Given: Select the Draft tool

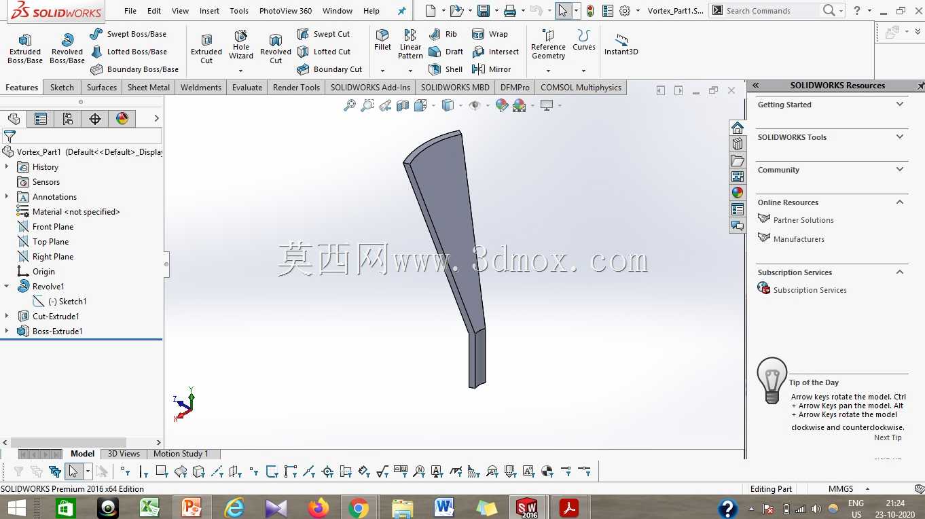Looking at the screenshot, I should click(446, 52).
